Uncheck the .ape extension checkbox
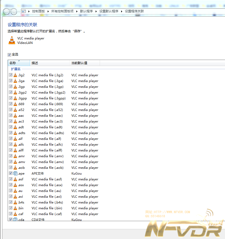This screenshot has width=225, height=239. 11,174
